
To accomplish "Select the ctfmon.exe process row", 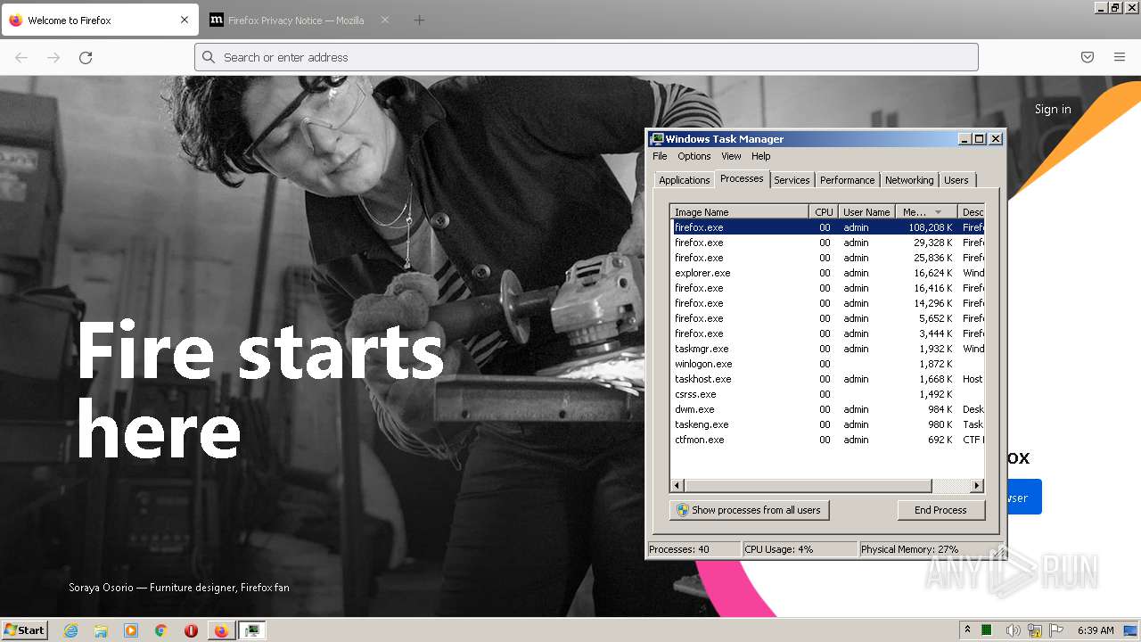I will pos(828,440).
